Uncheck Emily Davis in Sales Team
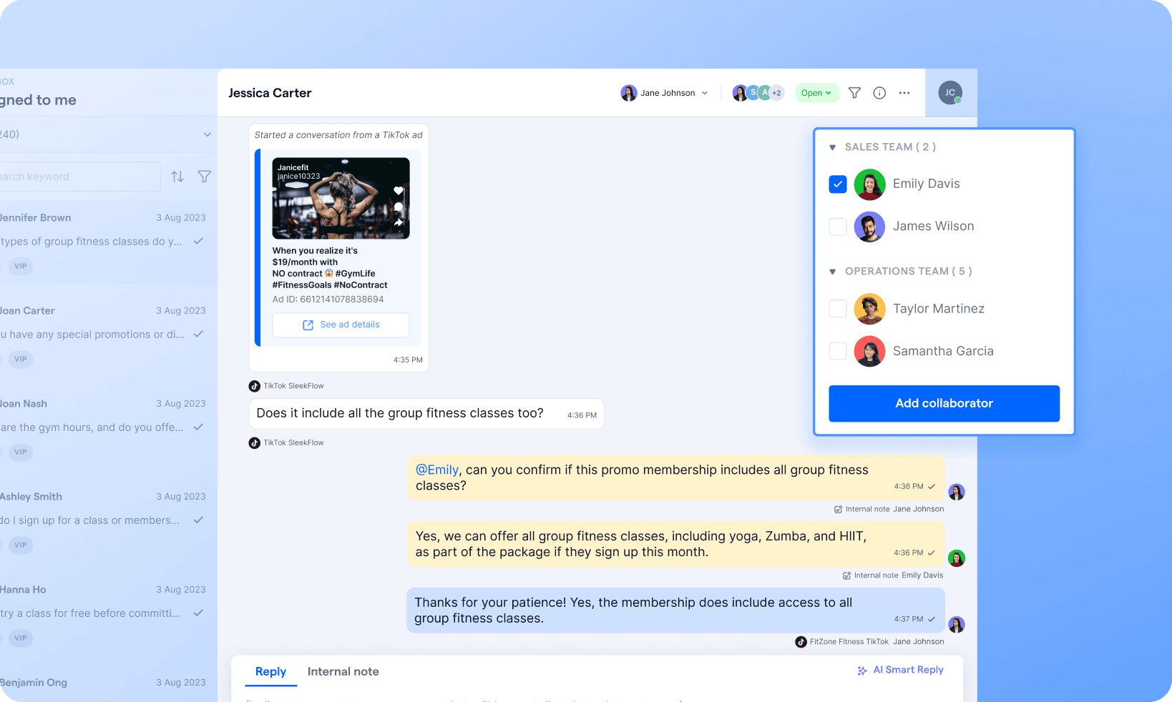 (x=837, y=184)
